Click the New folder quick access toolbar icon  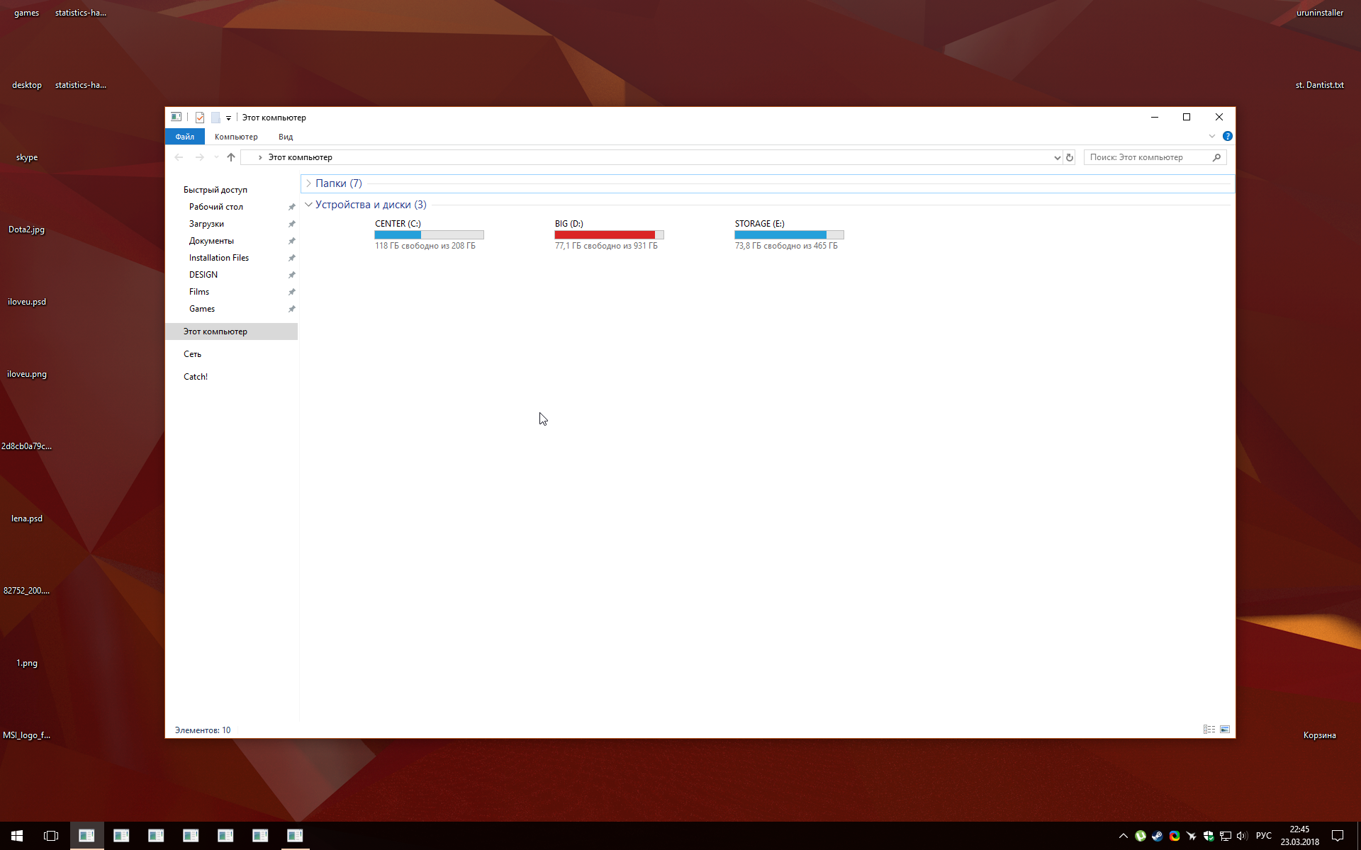[215, 118]
